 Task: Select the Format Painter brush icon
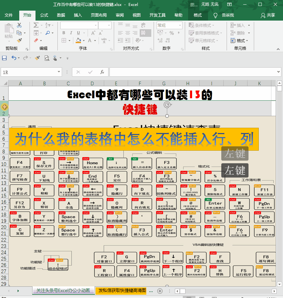(19, 40)
